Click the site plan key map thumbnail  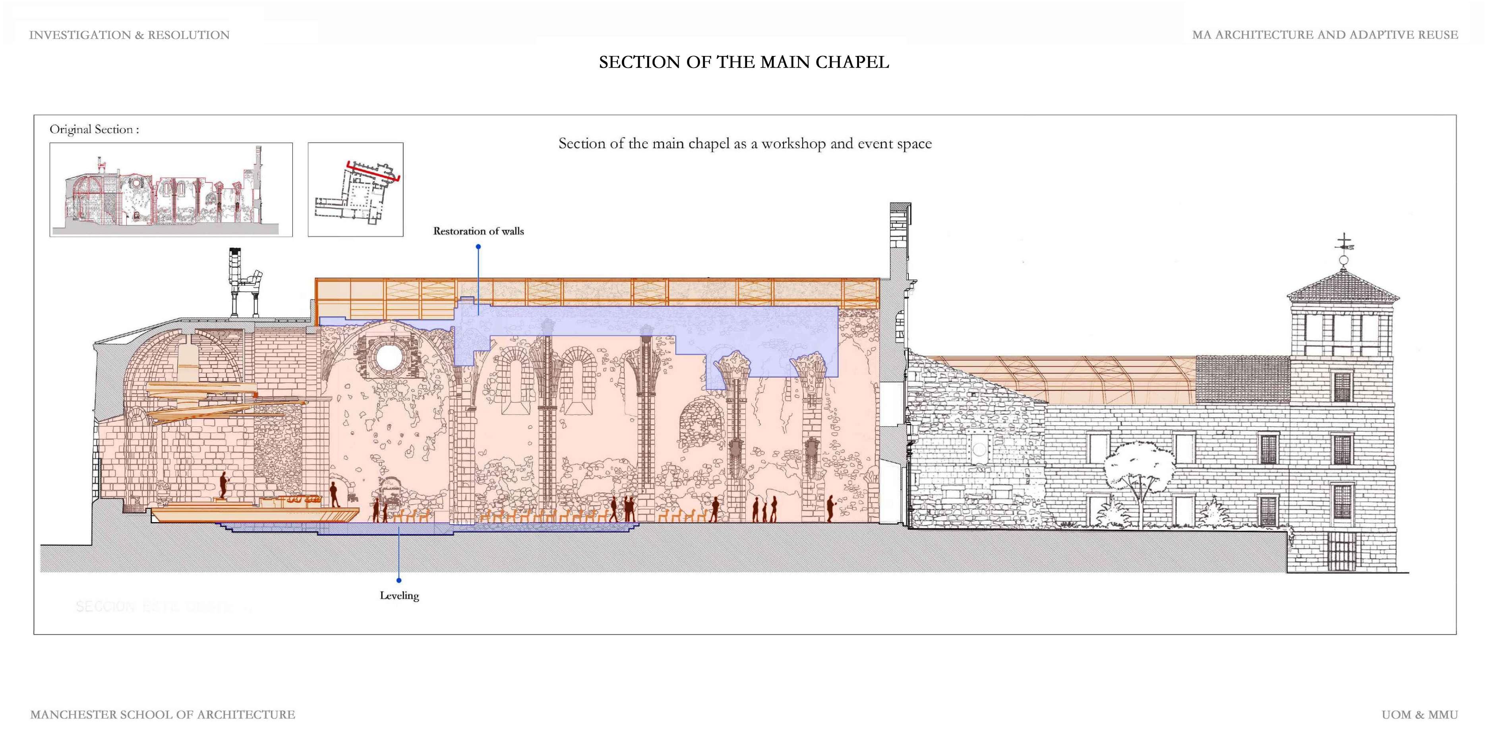tap(355, 190)
